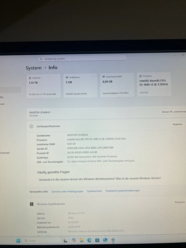Open Task View on the taskbar

[65, 241]
